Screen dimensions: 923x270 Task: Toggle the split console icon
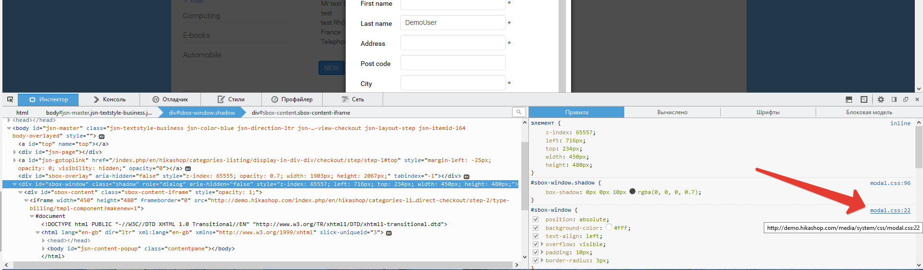(x=849, y=99)
